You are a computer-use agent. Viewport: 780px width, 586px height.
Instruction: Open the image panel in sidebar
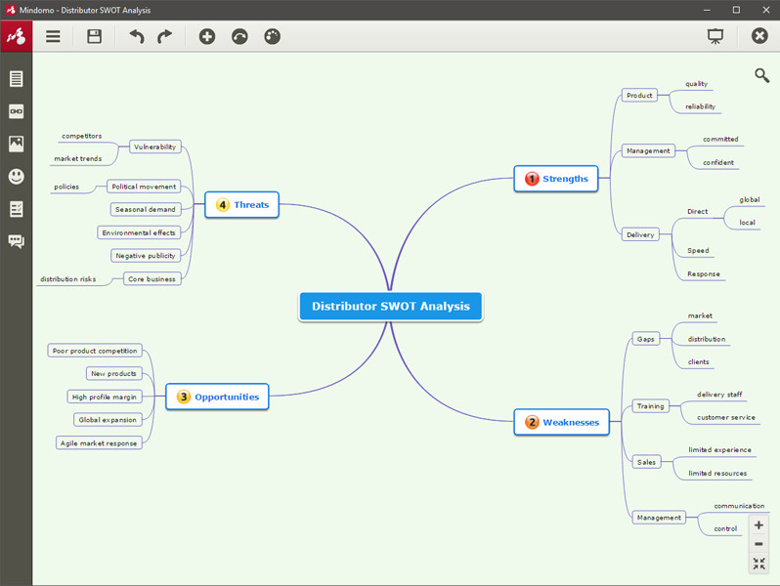(x=16, y=144)
